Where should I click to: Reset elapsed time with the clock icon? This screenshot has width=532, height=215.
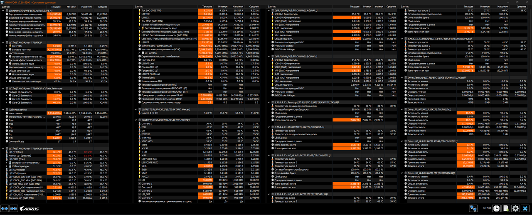496,208
